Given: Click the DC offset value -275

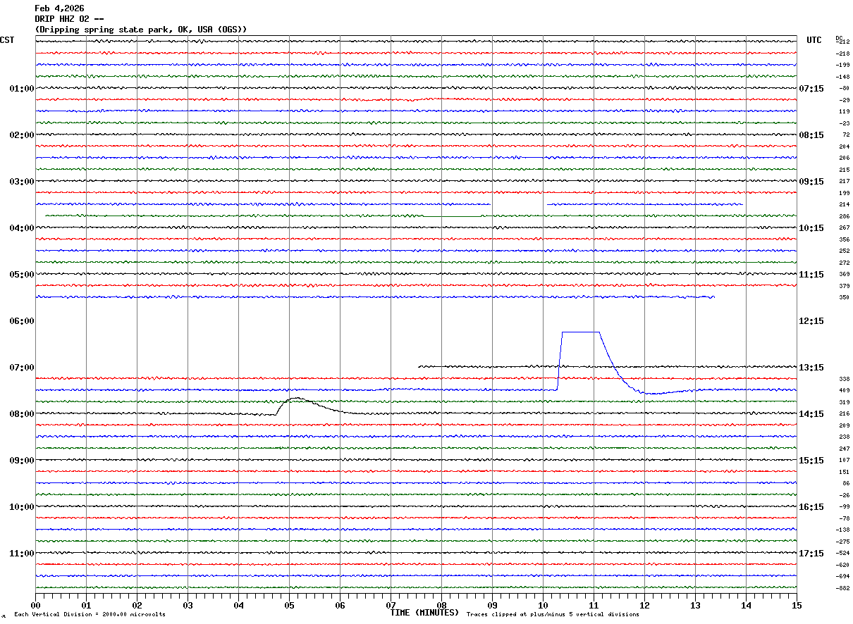Looking at the screenshot, I should pyautogui.click(x=843, y=542).
